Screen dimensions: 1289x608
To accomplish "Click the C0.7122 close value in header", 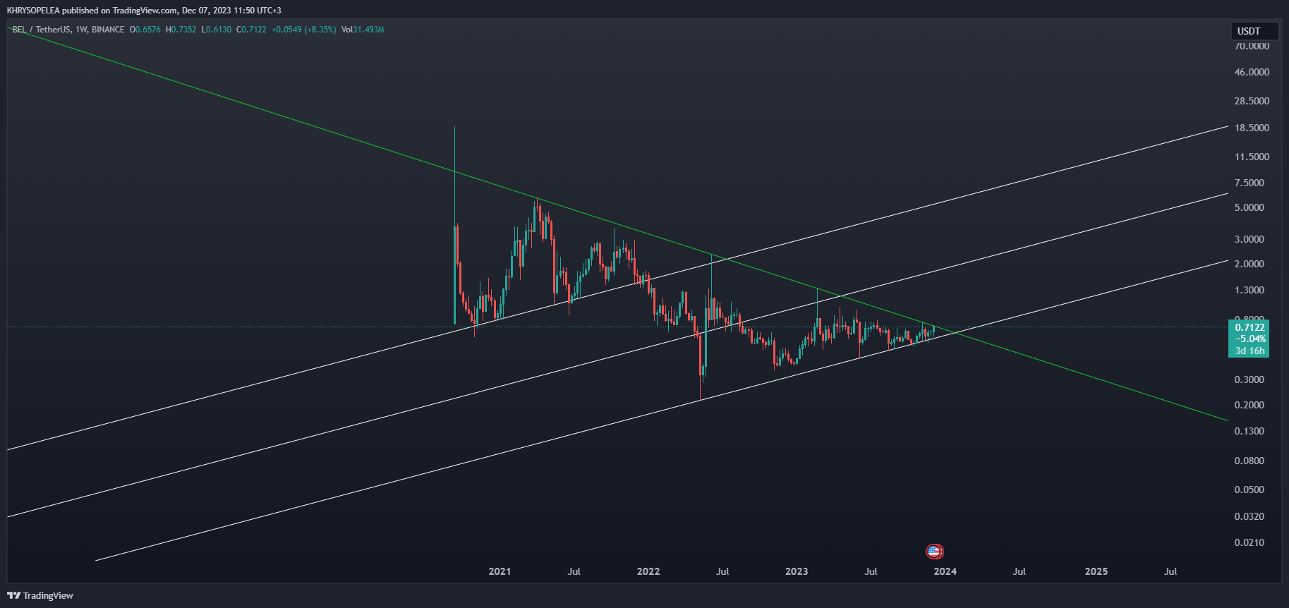I will coord(251,30).
